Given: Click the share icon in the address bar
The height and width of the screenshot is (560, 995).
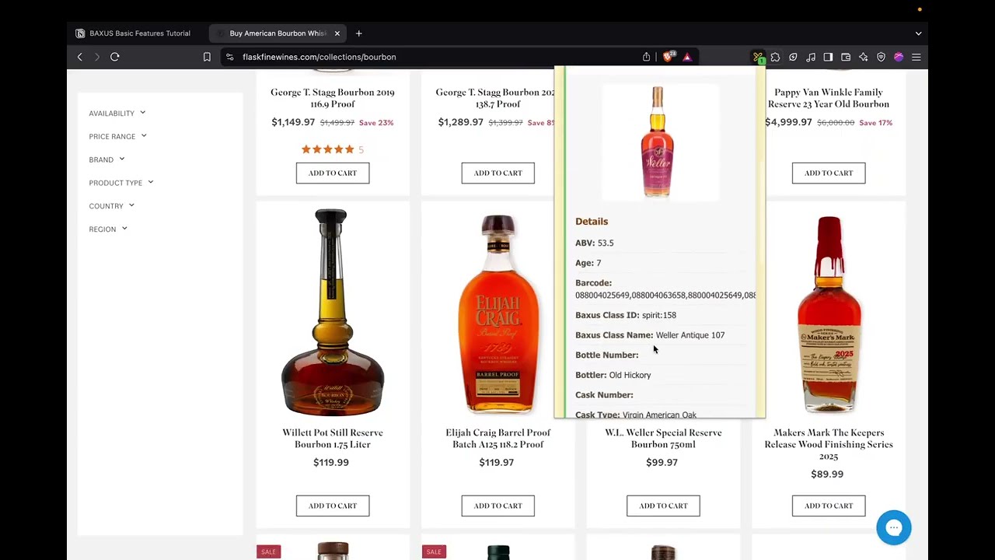Looking at the screenshot, I should (646, 57).
